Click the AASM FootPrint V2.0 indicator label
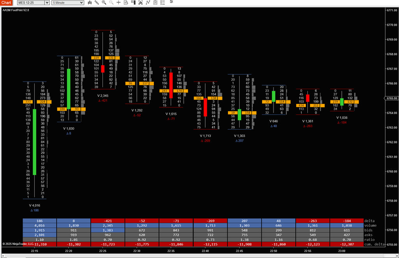Screen dimensions: 399x258 tap(16, 10)
